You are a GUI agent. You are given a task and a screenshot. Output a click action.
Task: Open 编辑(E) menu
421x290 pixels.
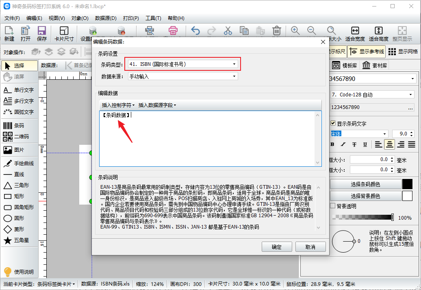34,18
